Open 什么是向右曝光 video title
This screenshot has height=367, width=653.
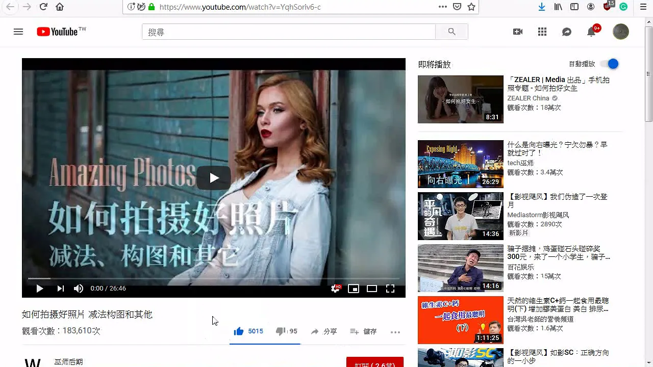coord(557,149)
